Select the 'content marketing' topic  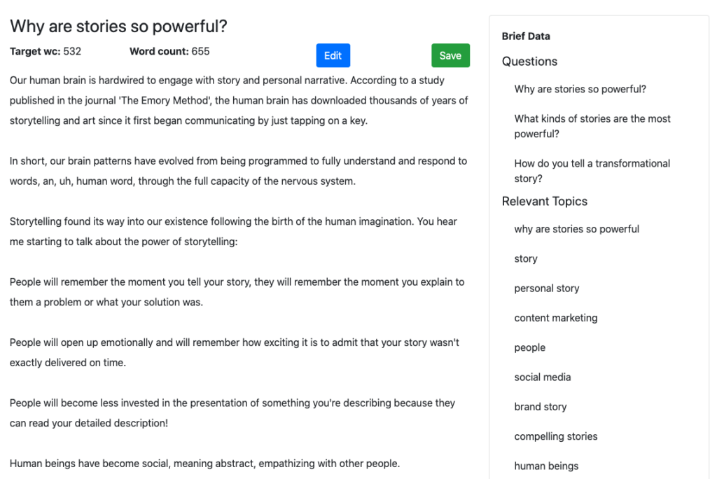556,318
